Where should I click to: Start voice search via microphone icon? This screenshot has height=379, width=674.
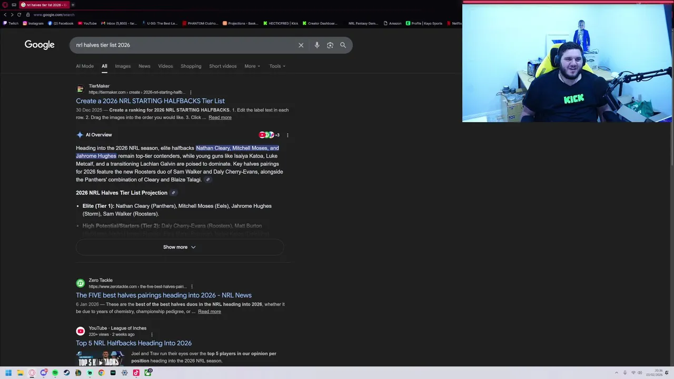point(316,45)
